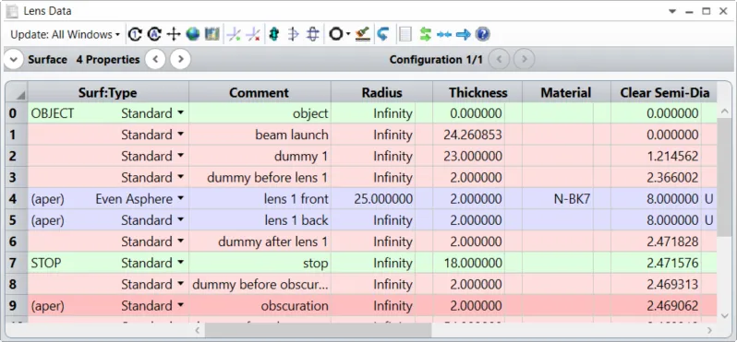Click the green stoplight aperture icon
This screenshot has width=737, height=342.
[x=274, y=34]
